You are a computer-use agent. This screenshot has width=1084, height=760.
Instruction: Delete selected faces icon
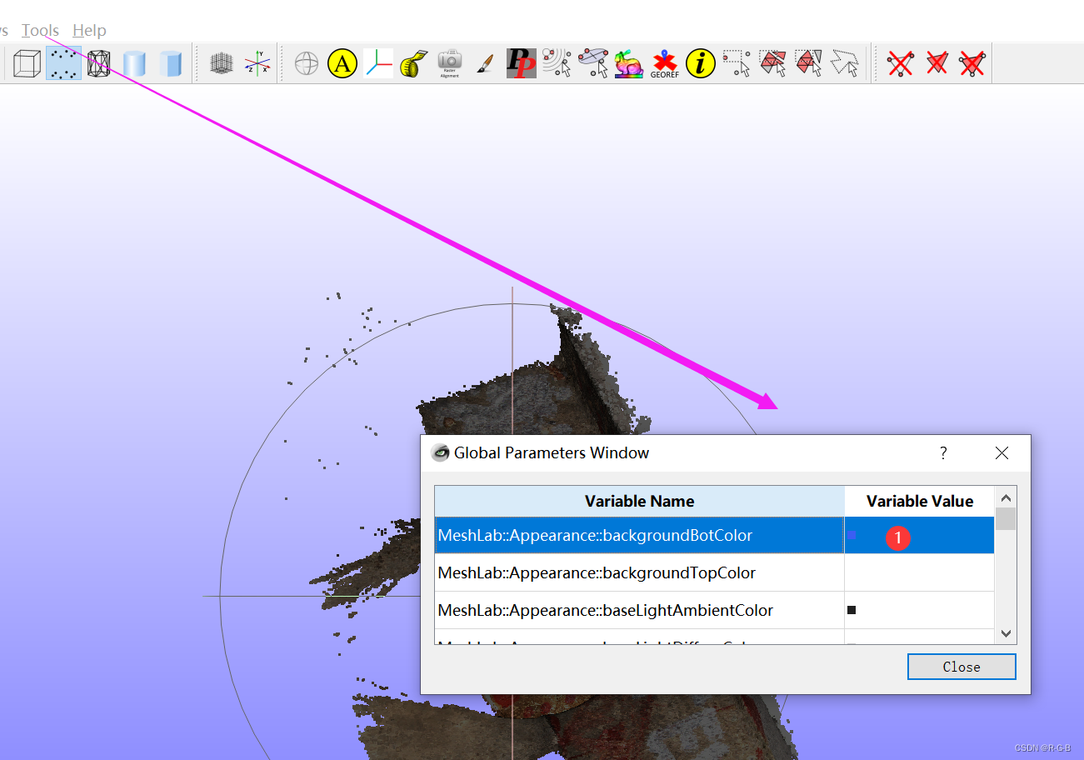[x=937, y=63]
